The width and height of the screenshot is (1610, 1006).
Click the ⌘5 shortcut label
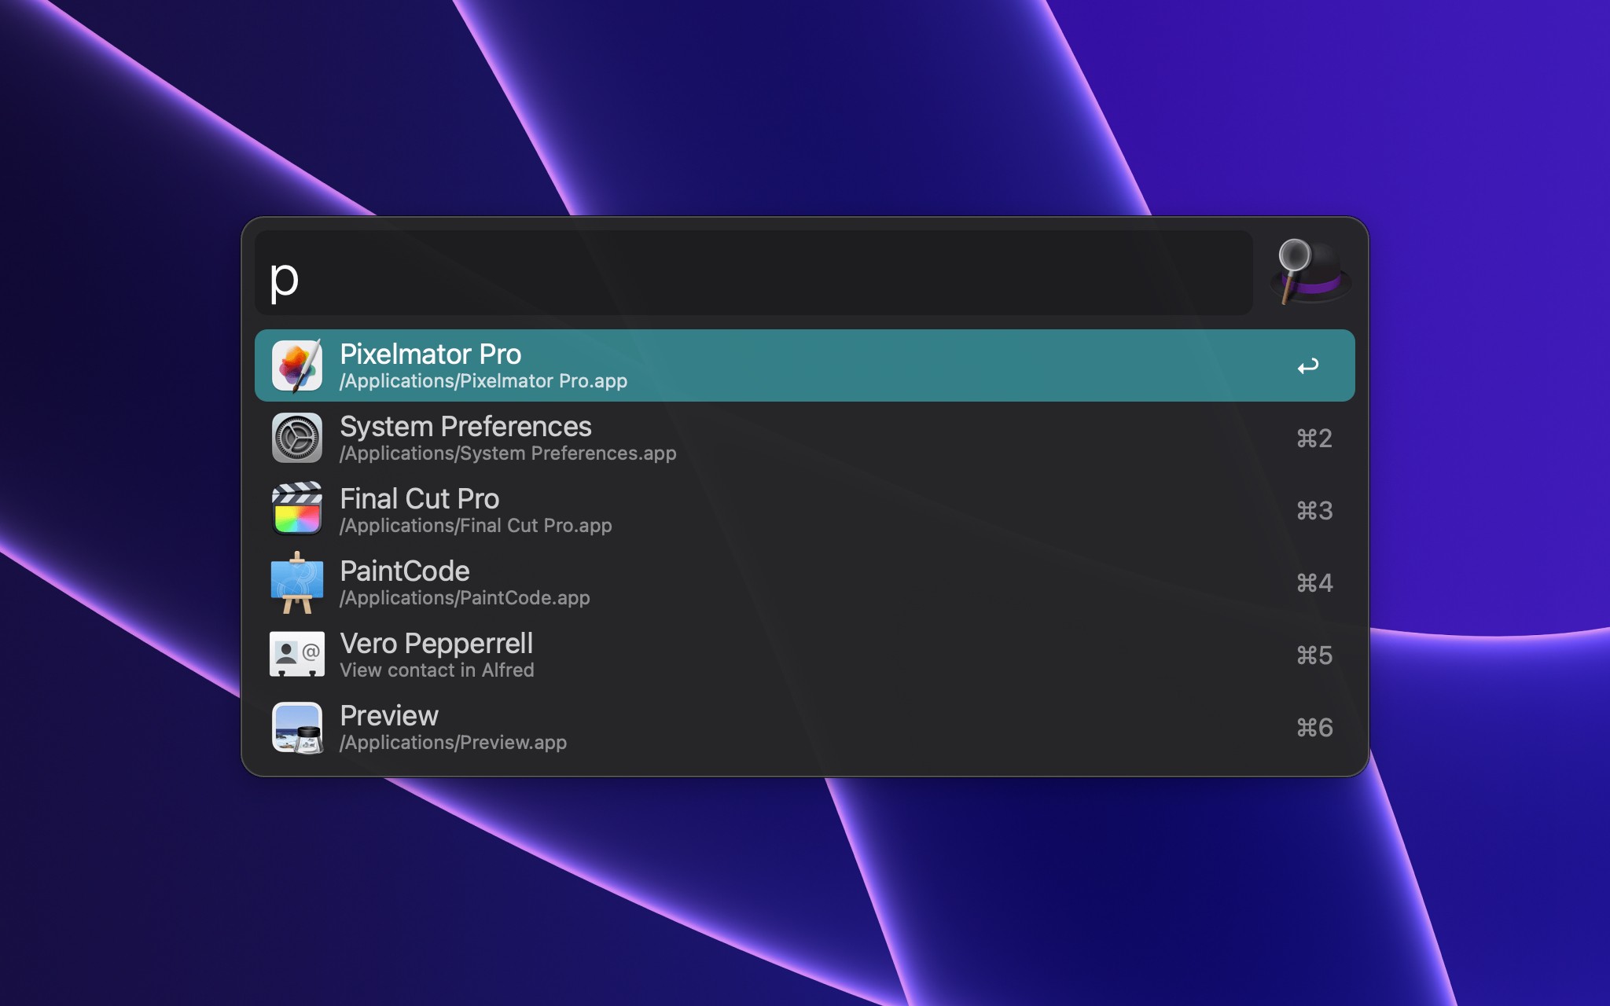pyautogui.click(x=1314, y=655)
